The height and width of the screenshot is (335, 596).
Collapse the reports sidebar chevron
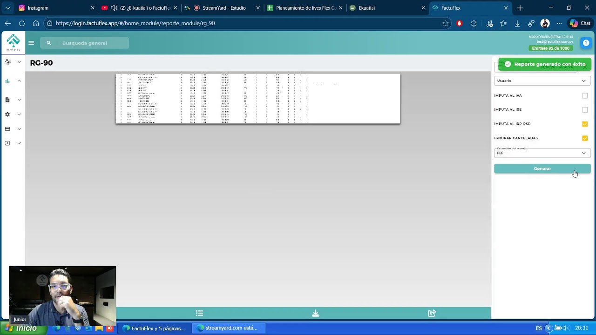pos(19,81)
